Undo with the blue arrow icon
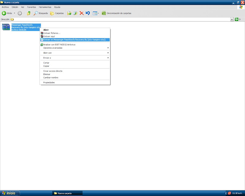Image resolution: width=245 pixels, height=196 pixels. pyautogui.click(x=88, y=13)
